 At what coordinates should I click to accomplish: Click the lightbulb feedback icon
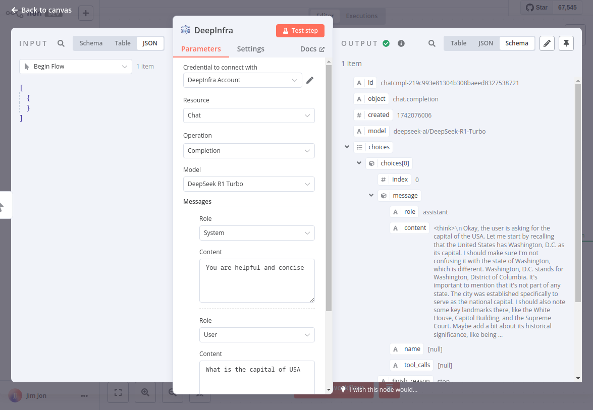[343, 390]
